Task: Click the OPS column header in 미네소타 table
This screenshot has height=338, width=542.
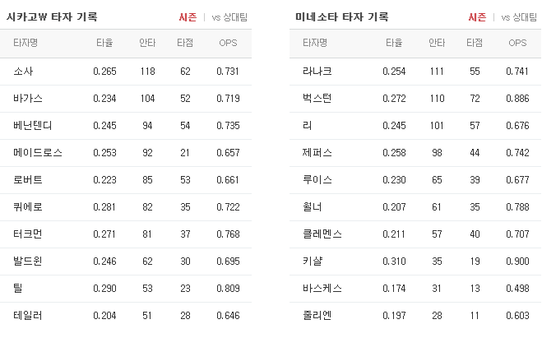Action: click(517, 43)
